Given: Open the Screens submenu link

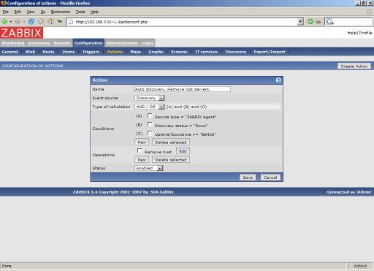Looking at the screenshot, I should [x=179, y=52].
